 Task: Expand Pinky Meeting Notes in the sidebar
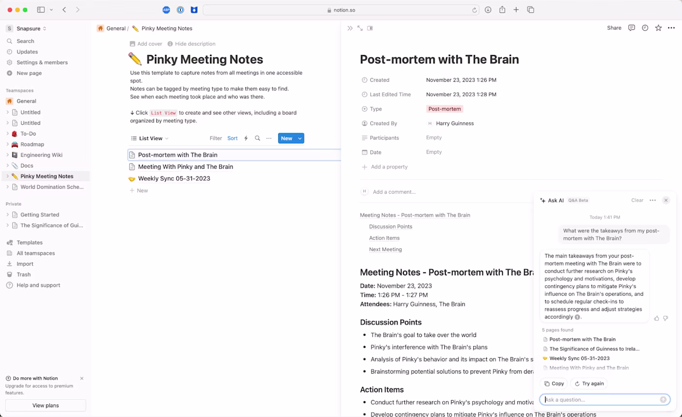click(7, 176)
